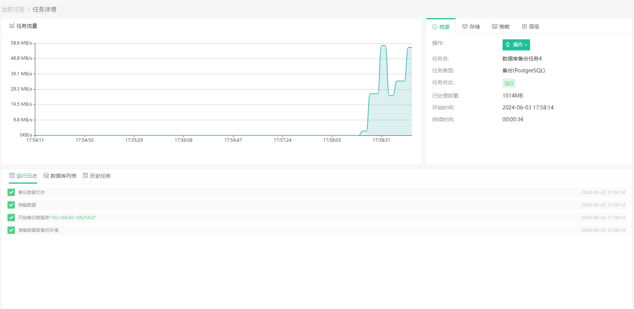Click the 17:54:11 time axis label
The width and height of the screenshot is (634, 309).
pos(35,140)
